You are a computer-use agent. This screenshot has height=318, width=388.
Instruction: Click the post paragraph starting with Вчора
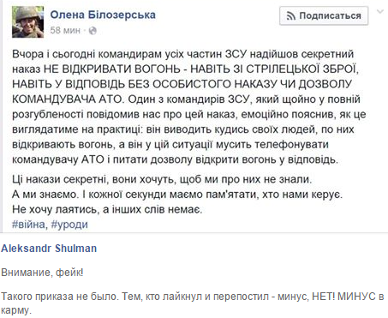tap(189, 106)
